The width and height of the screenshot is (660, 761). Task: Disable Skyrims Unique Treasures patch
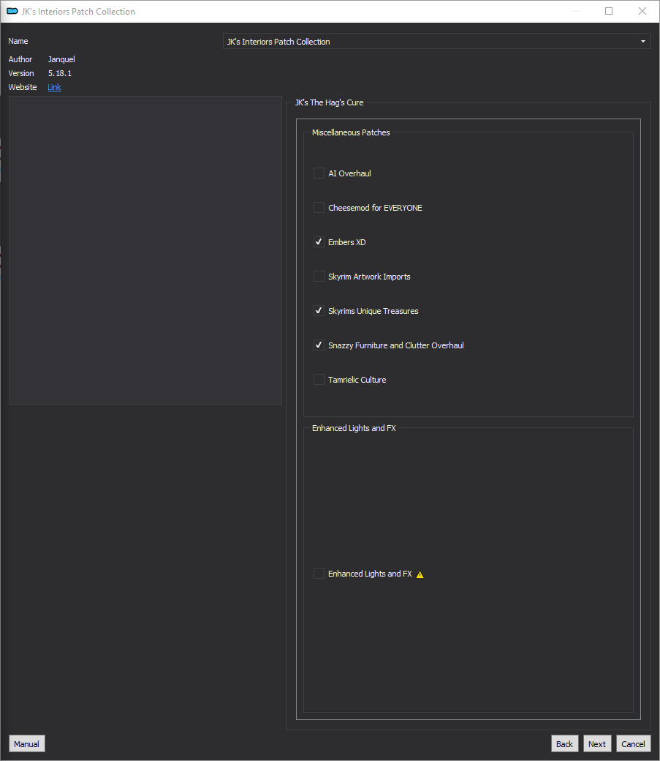(x=319, y=311)
